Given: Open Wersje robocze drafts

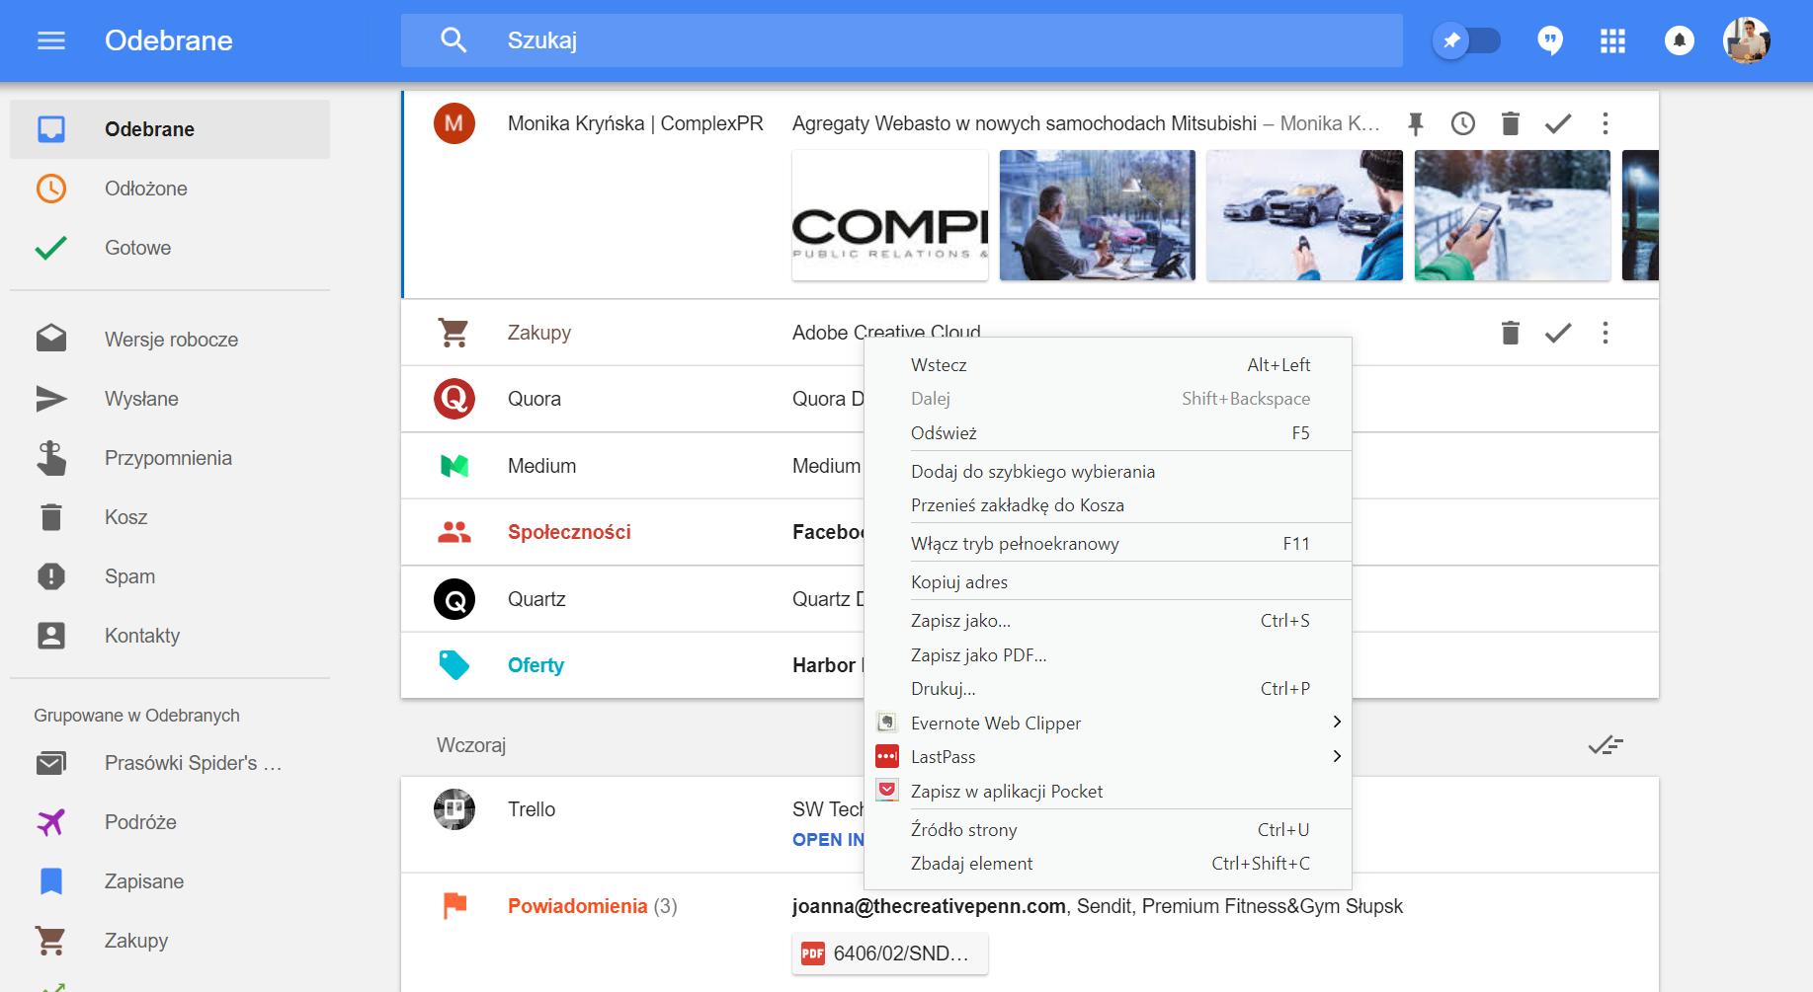Looking at the screenshot, I should pos(170,340).
